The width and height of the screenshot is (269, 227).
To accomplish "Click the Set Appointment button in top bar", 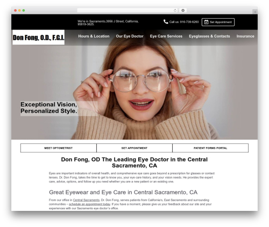I will click(218, 22).
